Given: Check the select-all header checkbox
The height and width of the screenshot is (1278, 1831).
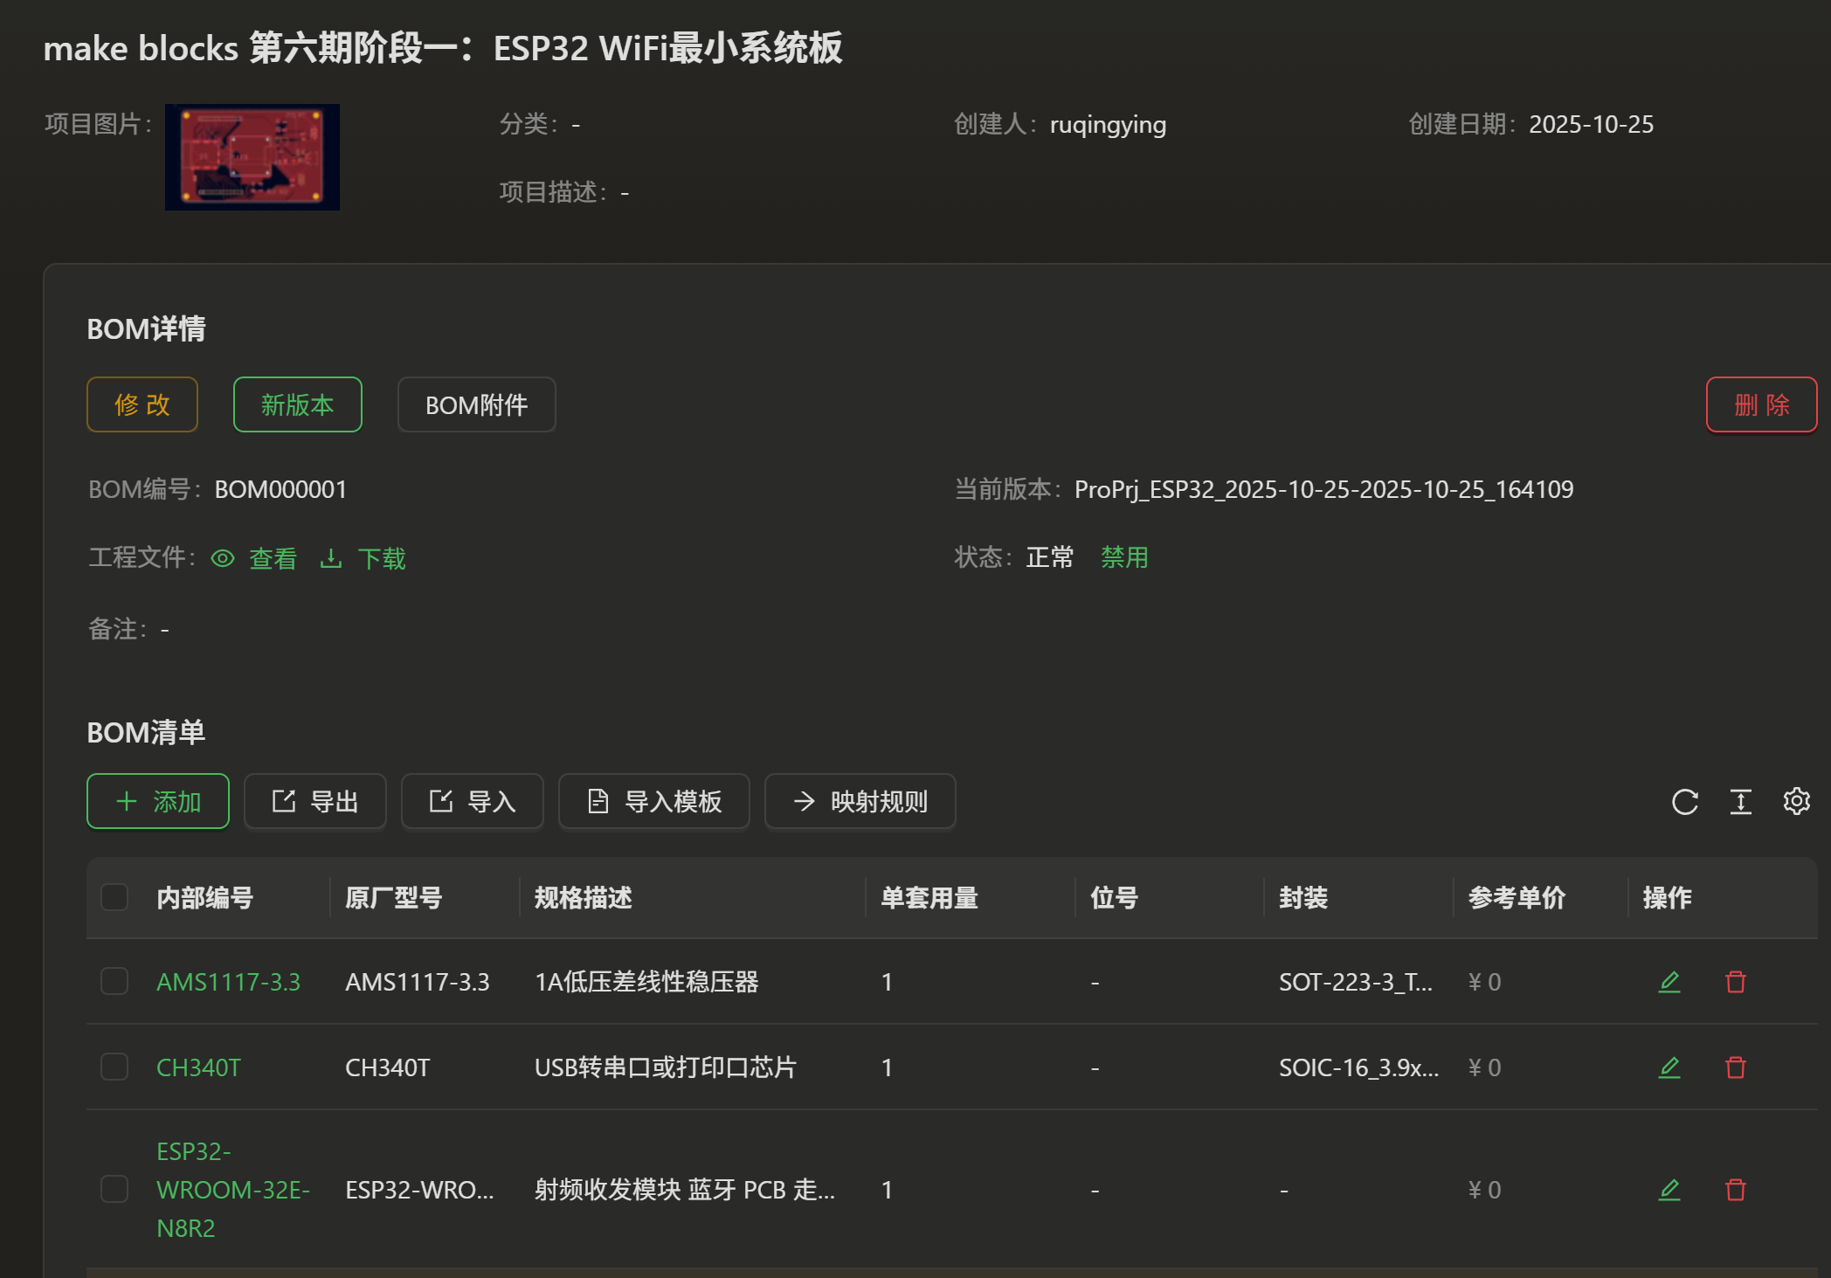Looking at the screenshot, I should [x=114, y=897].
